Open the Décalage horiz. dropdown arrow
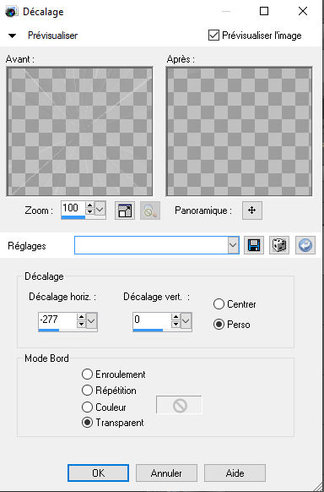 pyautogui.click(x=92, y=320)
